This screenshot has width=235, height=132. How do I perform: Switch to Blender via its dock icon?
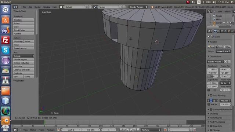[x=6, y=121]
